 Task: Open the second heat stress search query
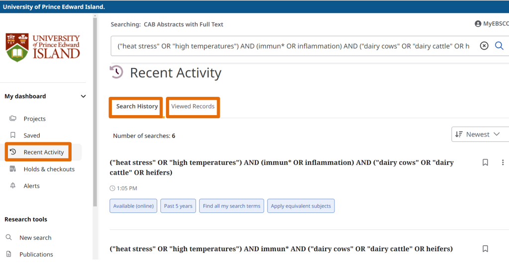pyautogui.click(x=281, y=249)
